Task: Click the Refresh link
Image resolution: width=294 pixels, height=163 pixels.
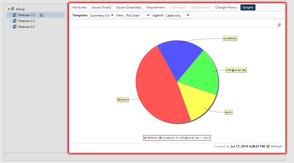Action: [276, 146]
